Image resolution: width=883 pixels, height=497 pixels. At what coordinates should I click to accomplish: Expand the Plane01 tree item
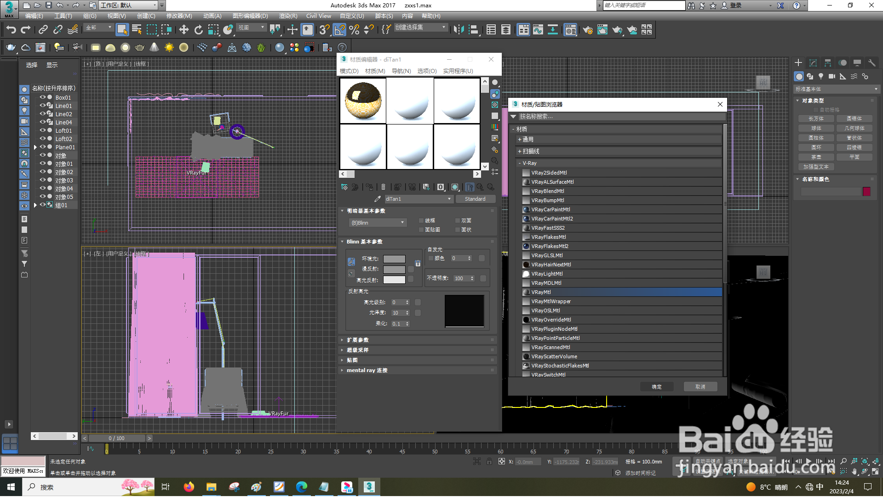click(35, 147)
